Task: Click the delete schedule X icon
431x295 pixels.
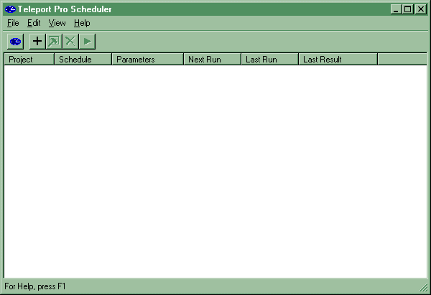Action: pyautogui.click(x=70, y=42)
